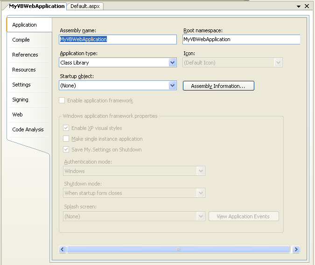Click the View Application Events button

point(243,216)
